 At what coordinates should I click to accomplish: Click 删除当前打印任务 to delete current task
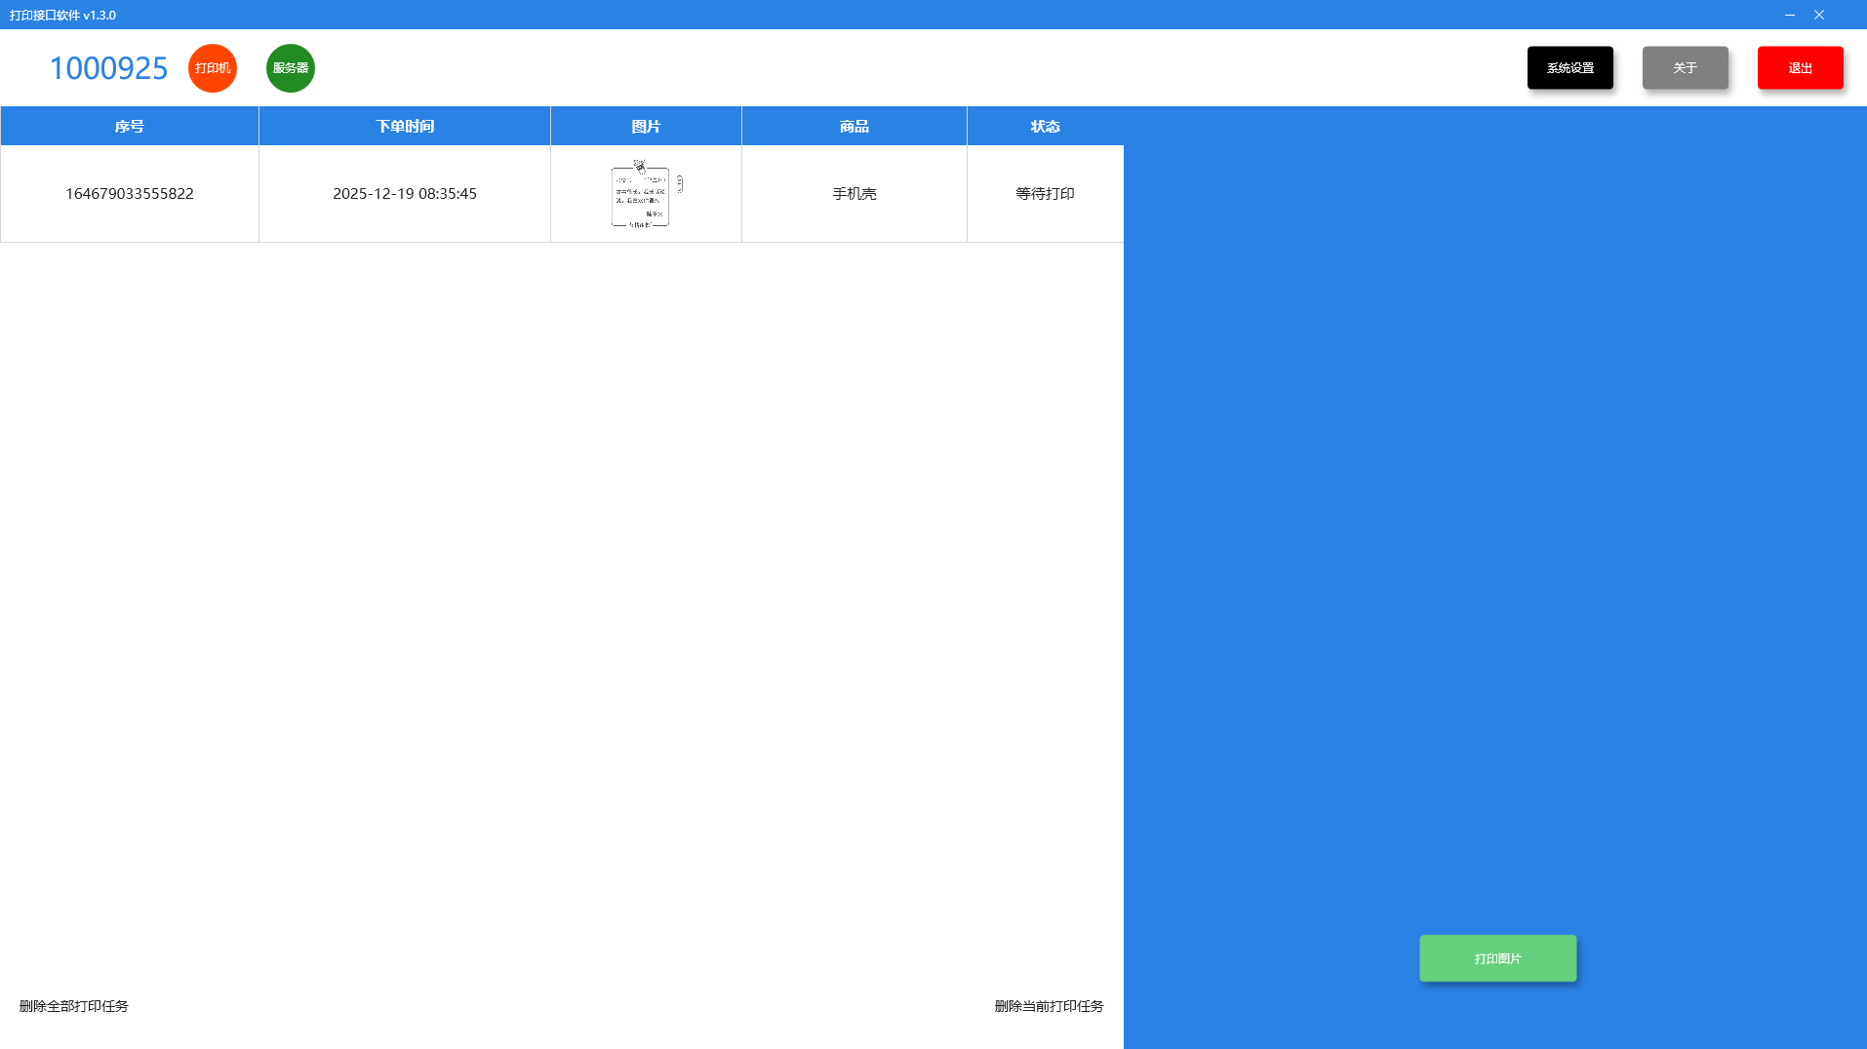coord(1049,1006)
